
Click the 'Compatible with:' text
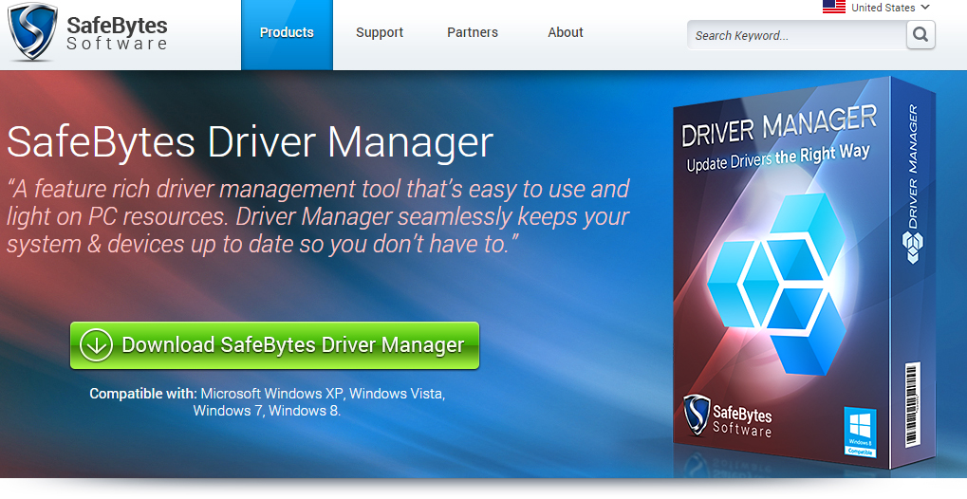pos(143,394)
